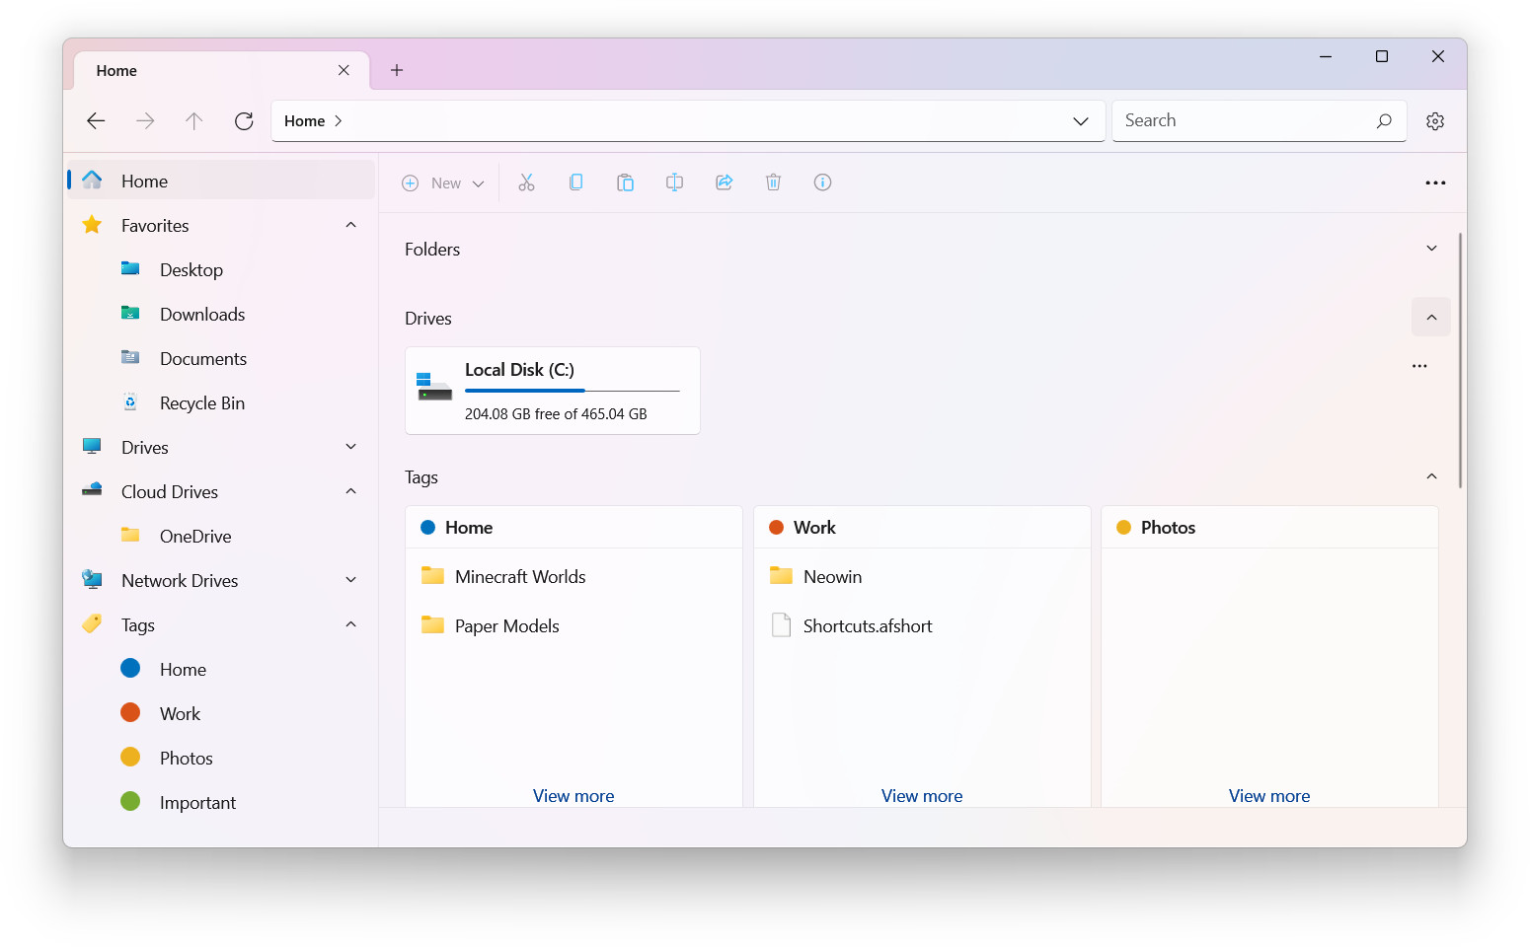
Task: Select the Rename icon
Action: click(x=674, y=182)
